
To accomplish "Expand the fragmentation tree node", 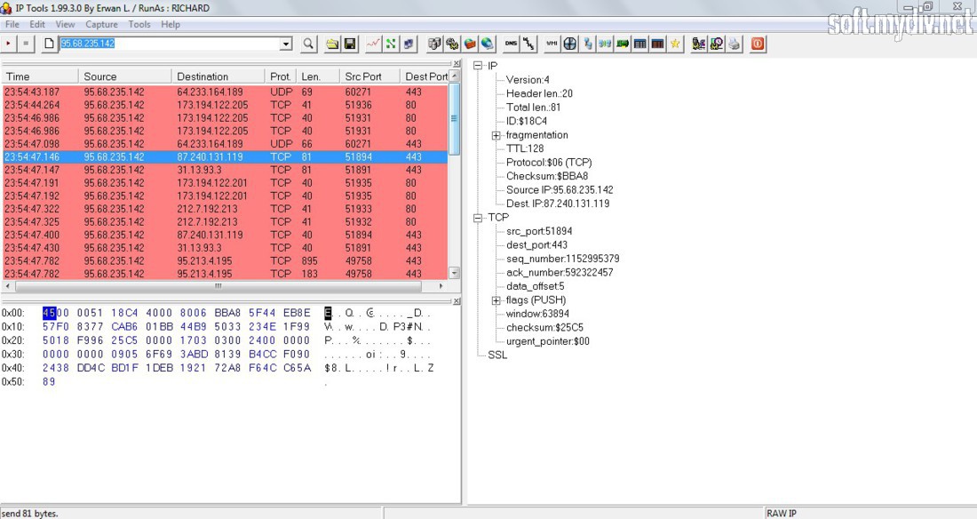I will (x=496, y=135).
